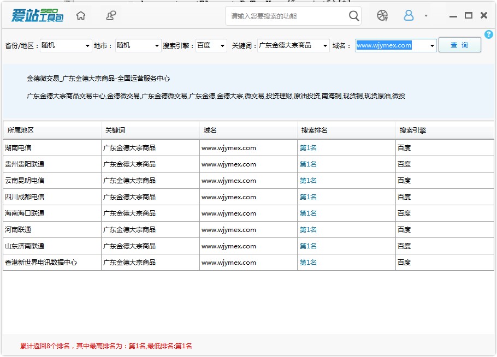Click the magnifier search icon

pyautogui.click(x=354, y=16)
